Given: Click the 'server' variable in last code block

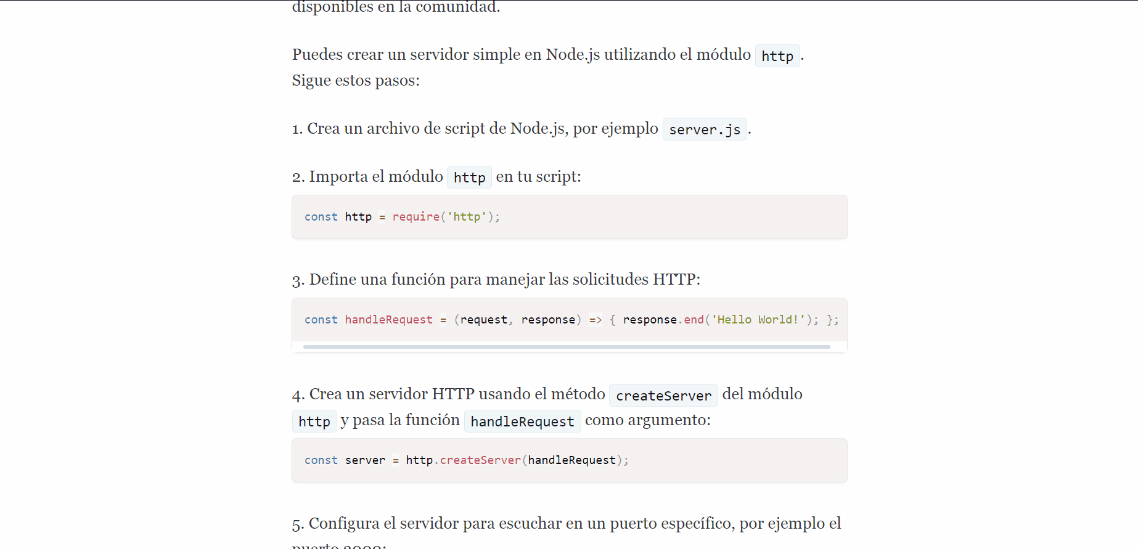Looking at the screenshot, I should (365, 460).
